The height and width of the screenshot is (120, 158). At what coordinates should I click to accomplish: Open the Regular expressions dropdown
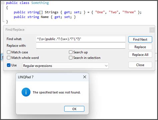point(65,66)
